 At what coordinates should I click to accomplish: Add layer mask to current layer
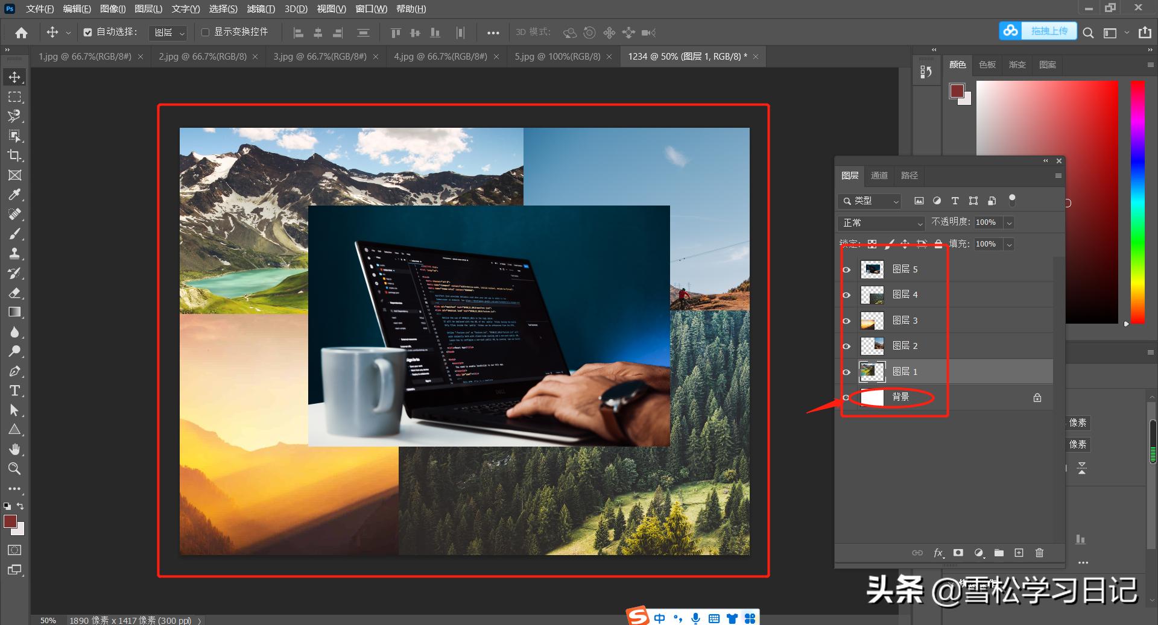pyautogui.click(x=958, y=553)
